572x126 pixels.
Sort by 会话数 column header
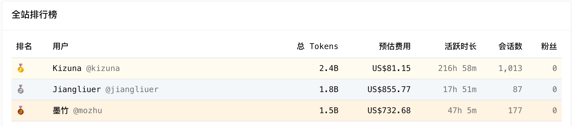(x=510, y=46)
